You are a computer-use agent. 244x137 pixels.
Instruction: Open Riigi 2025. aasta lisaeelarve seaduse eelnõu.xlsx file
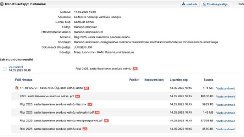click(x=50, y=129)
